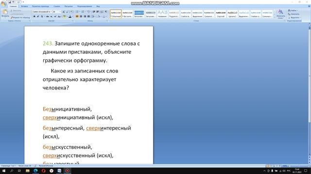This screenshot has width=311, height=174.
Task: Open Opera browser from taskbar
Action: (x=43, y=171)
